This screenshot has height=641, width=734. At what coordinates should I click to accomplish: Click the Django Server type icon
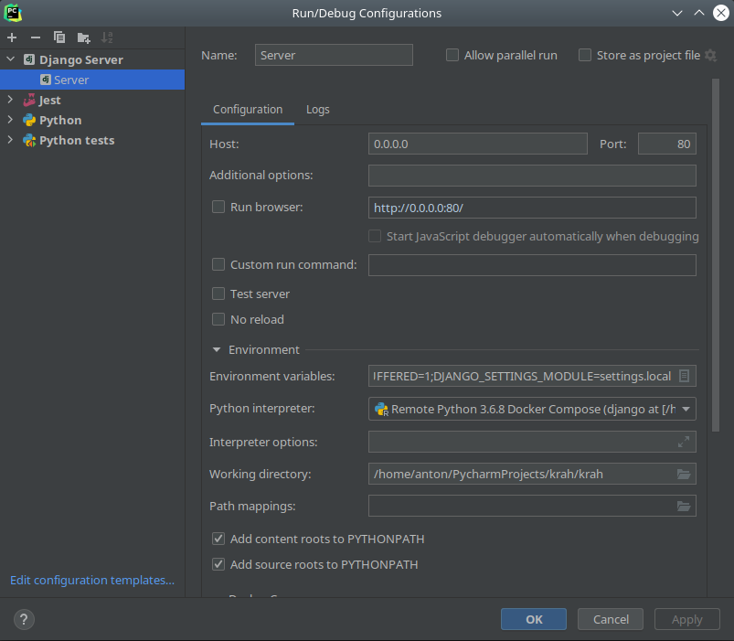point(29,59)
